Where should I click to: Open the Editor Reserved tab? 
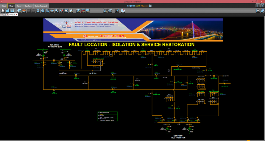(x=41, y=6)
